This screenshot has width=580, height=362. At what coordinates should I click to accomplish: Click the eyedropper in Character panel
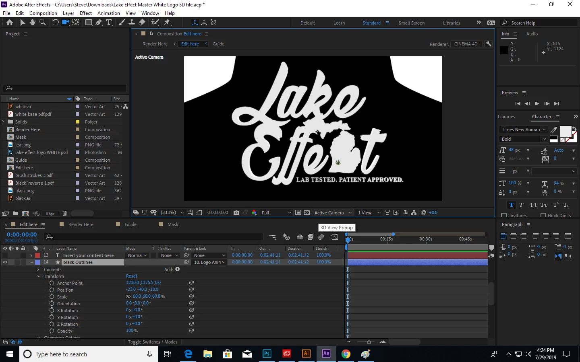pos(554,130)
